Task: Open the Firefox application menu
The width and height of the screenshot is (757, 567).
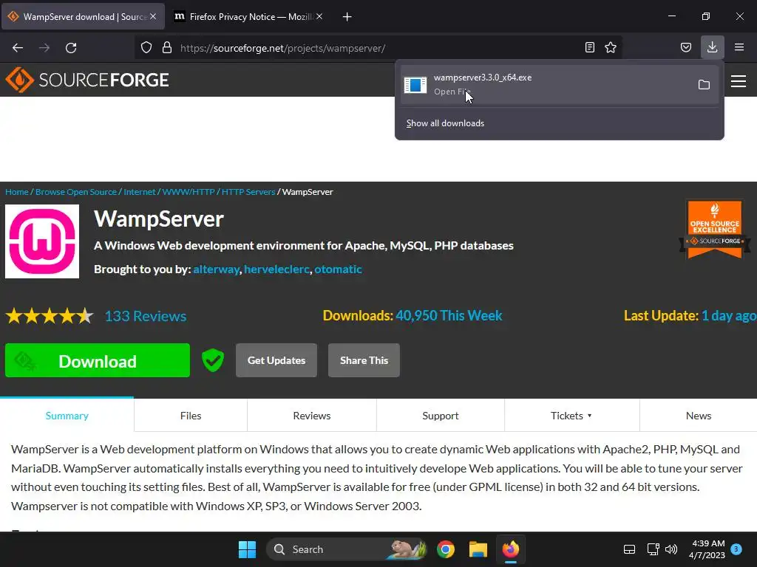Action: [x=739, y=47]
